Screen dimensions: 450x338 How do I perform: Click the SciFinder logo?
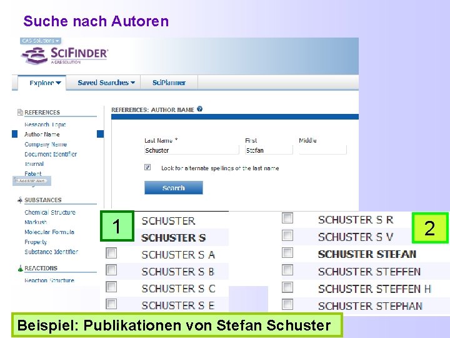tap(65, 55)
